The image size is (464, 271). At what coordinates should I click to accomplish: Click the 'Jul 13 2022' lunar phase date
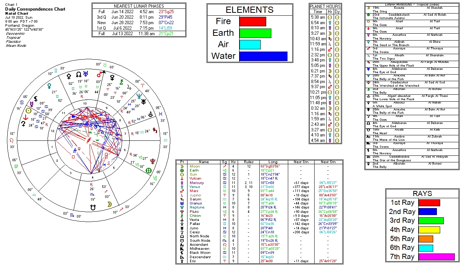122,34
